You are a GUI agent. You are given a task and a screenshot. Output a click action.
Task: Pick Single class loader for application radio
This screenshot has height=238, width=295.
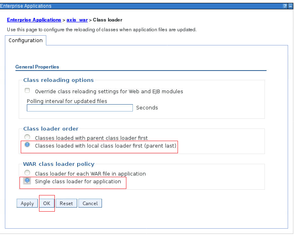(x=28, y=181)
